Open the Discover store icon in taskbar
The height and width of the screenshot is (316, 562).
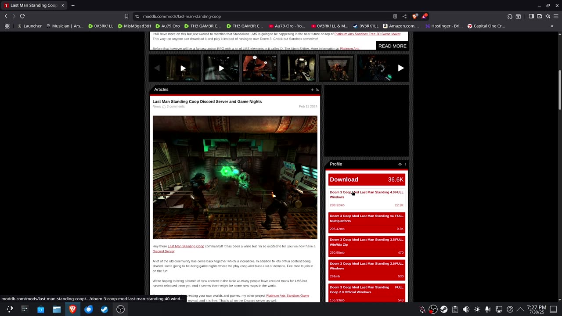pyautogui.click(x=41, y=309)
